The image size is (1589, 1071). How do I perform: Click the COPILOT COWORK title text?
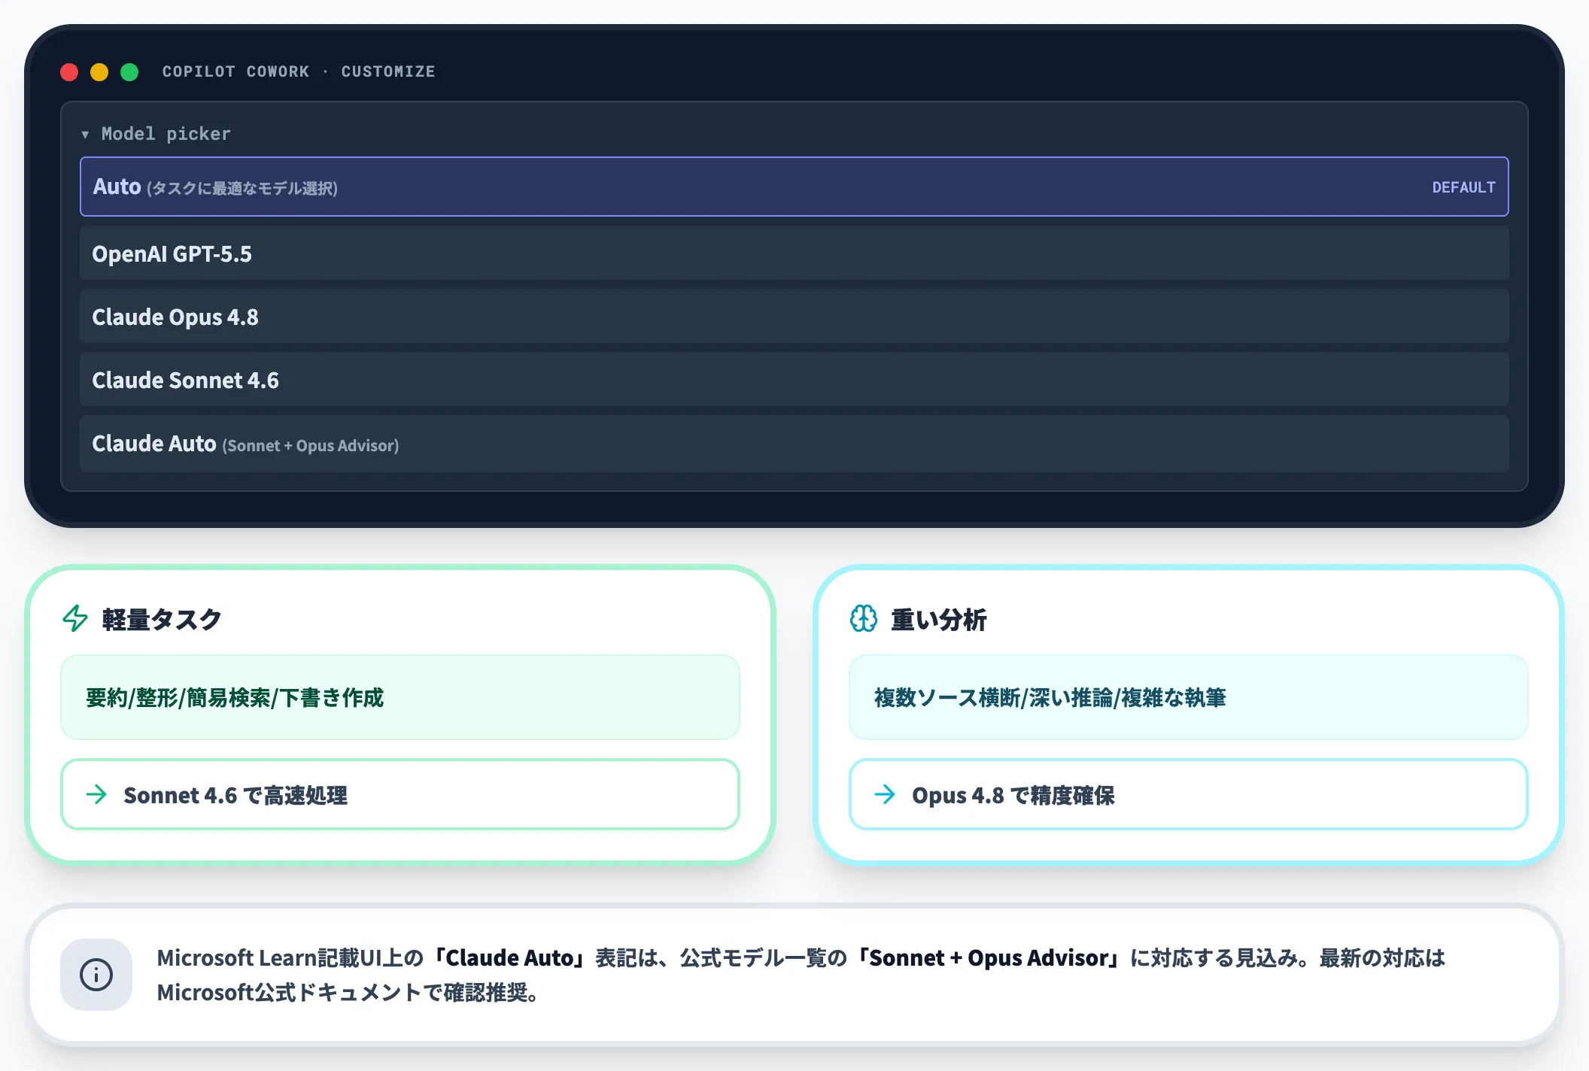(235, 71)
